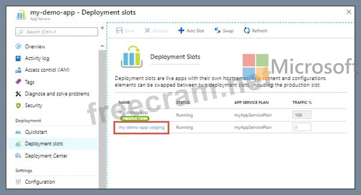
Task: Click the Add Slot button label
Action: tap(195, 31)
